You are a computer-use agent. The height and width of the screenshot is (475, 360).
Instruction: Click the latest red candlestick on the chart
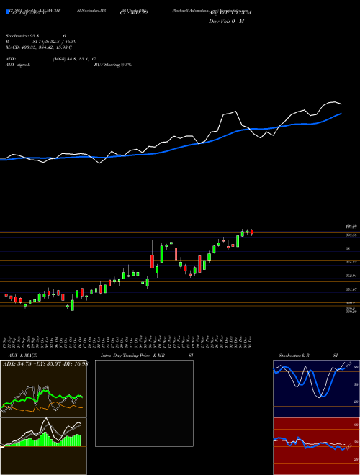pos(251,232)
